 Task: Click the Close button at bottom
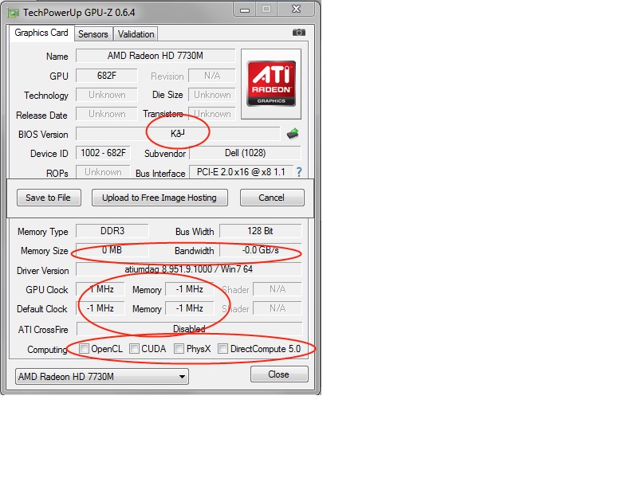click(x=279, y=374)
